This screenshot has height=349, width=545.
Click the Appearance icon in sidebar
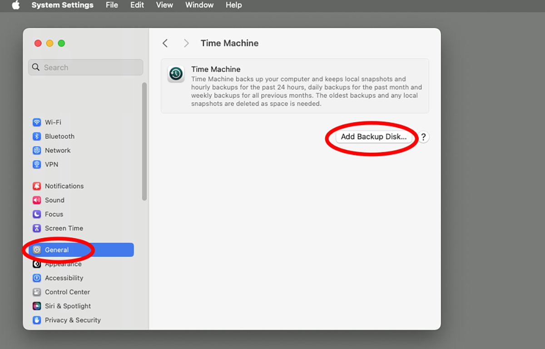point(37,264)
